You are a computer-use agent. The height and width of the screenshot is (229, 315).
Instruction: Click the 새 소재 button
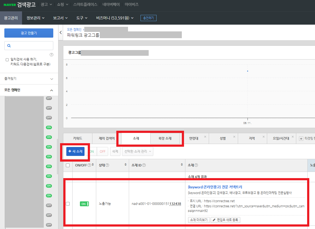[75, 151]
